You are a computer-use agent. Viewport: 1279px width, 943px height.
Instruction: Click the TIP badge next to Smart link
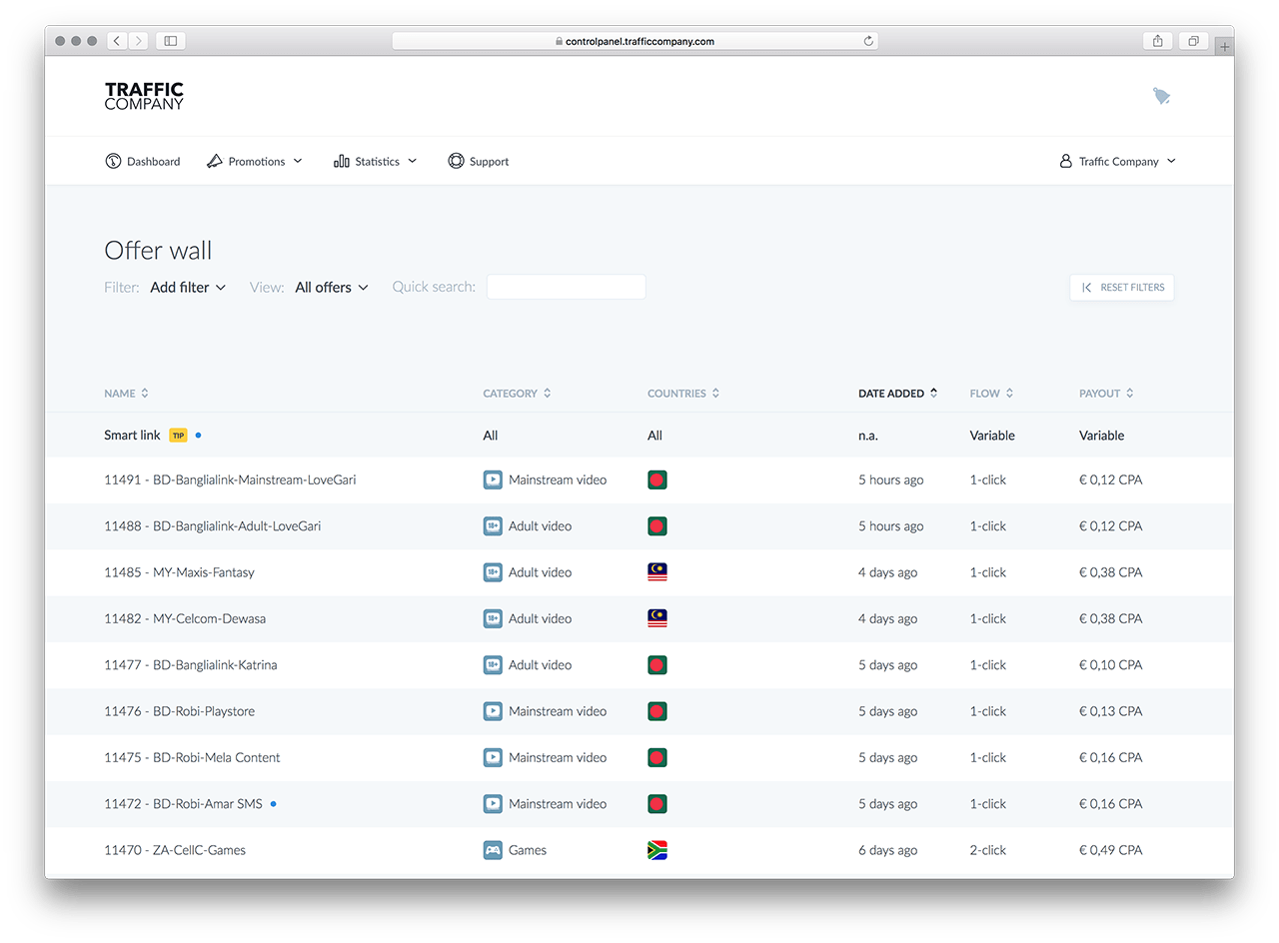coord(178,436)
